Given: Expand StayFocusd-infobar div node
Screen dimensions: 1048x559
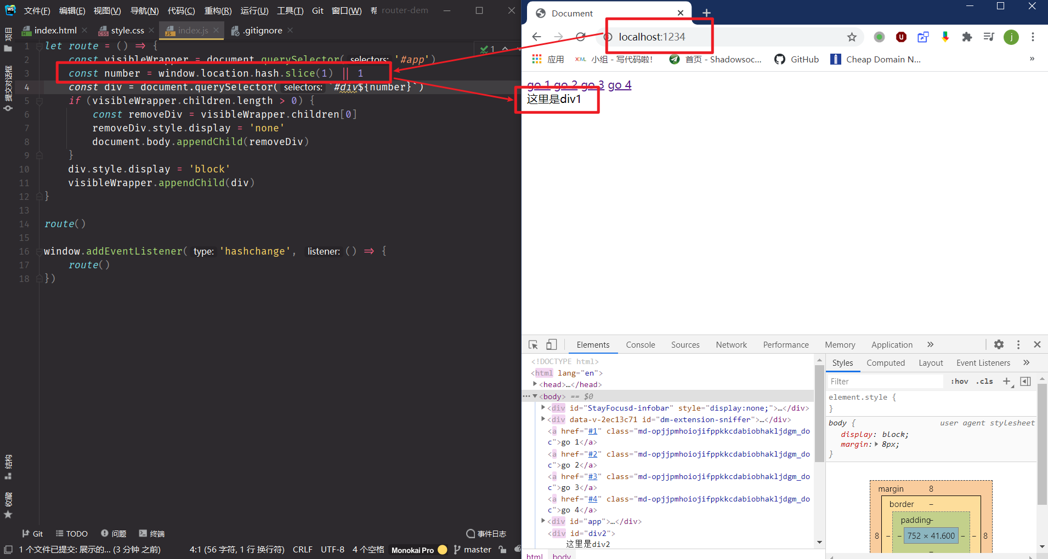Looking at the screenshot, I should [543, 407].
